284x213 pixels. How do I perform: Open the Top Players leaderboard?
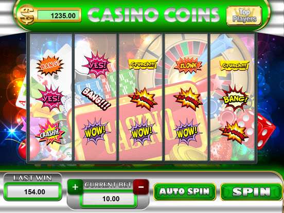[244, 16]
